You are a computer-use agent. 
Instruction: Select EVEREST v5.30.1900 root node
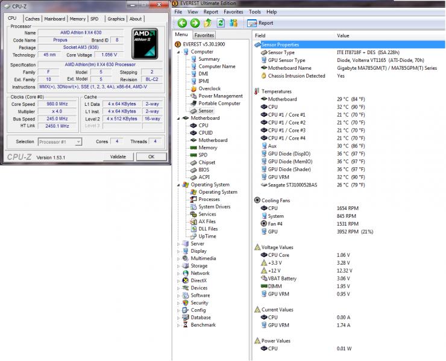[x=204, y=45]
